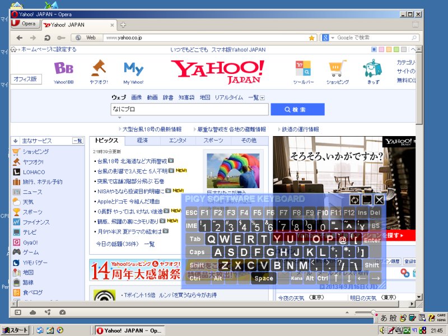This screenshot has height=336, width=448.
Task: Tap left Shift key on software keyboard
Action: tap(197, 265)
